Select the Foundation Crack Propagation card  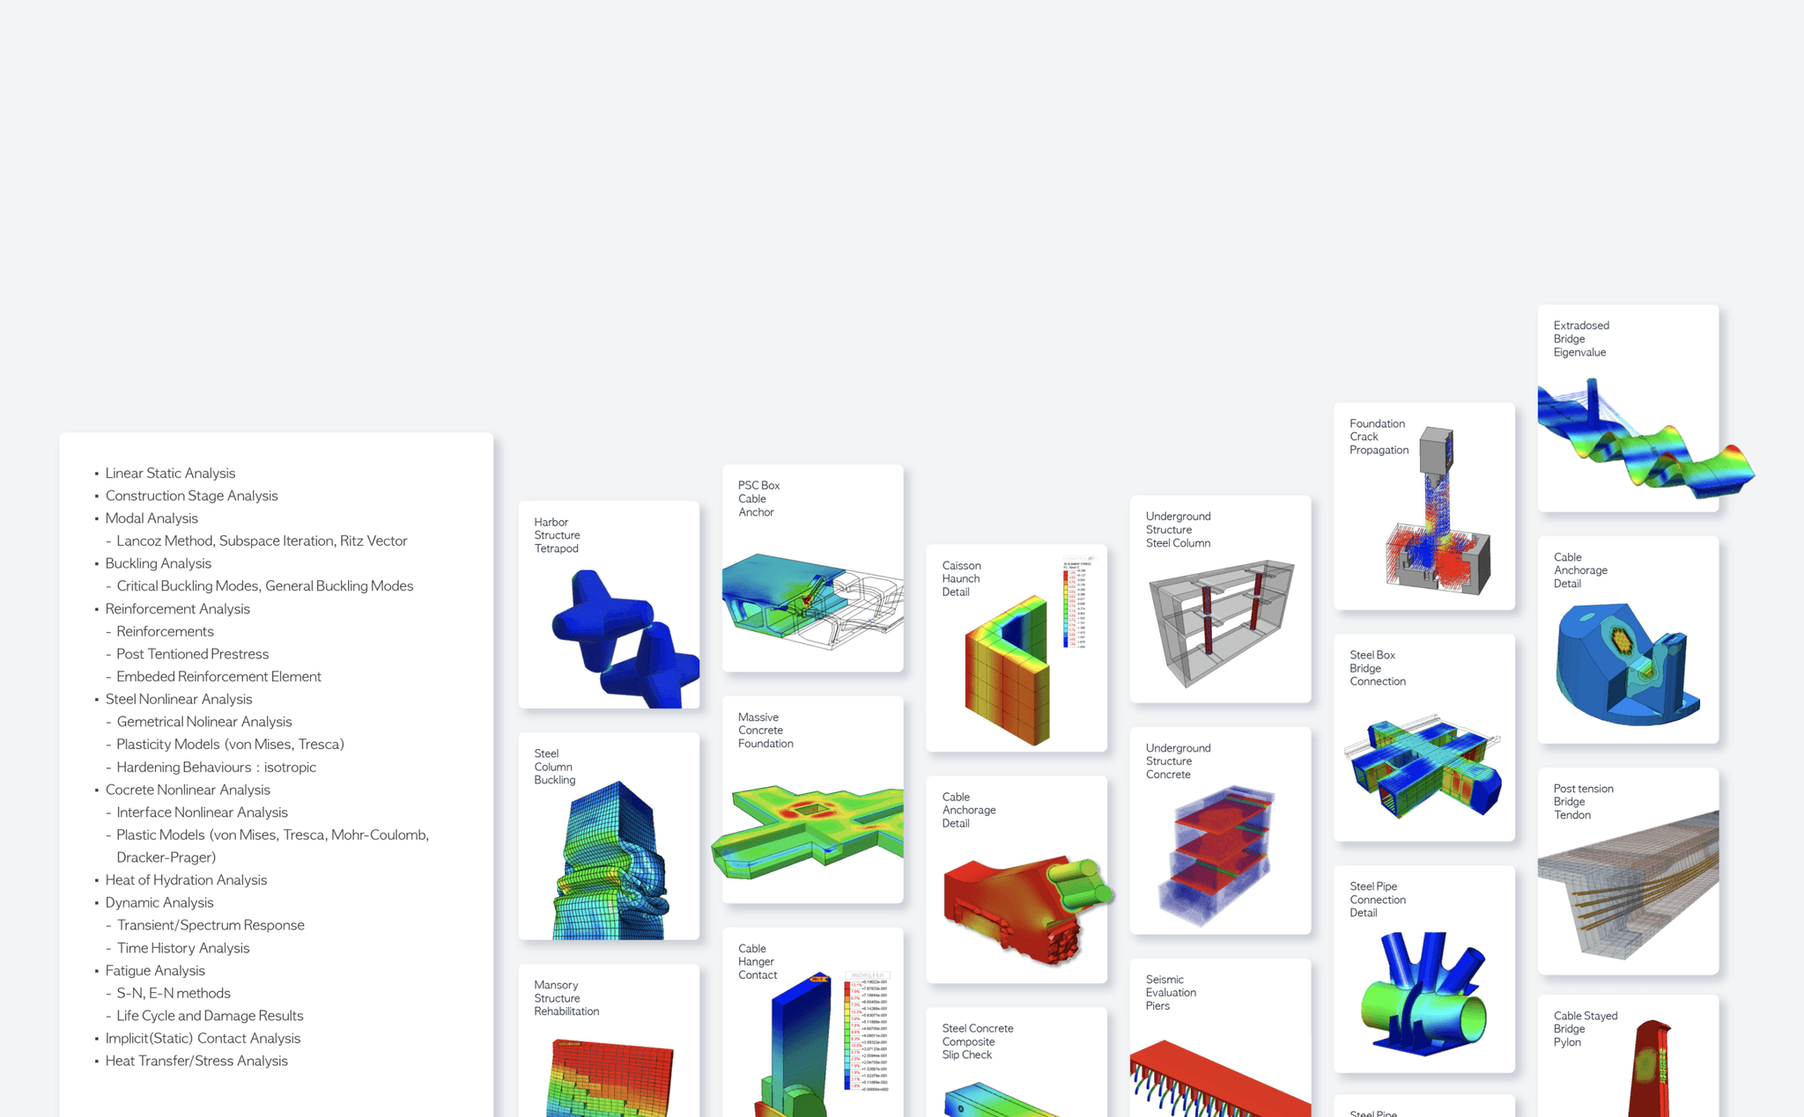tap(1424, 507)
